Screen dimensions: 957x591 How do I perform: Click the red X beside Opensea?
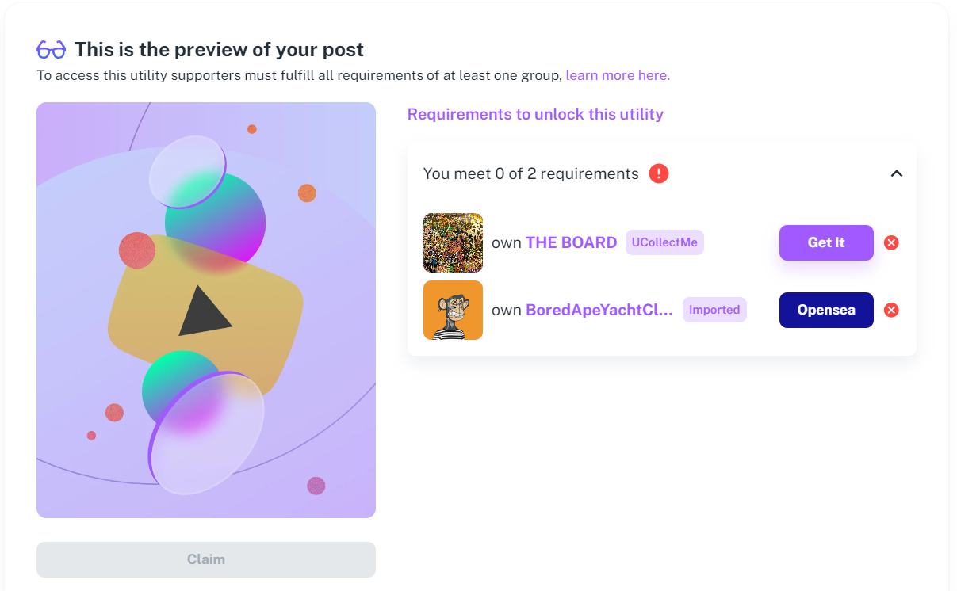[891, 310]
